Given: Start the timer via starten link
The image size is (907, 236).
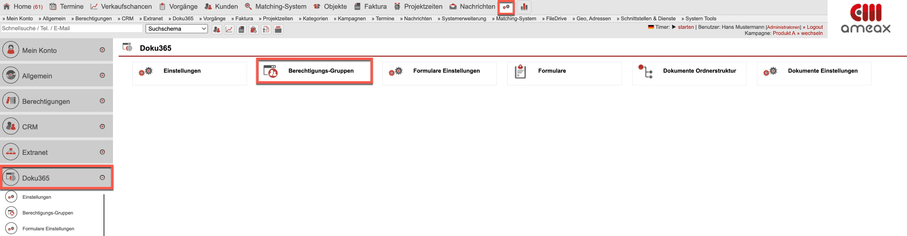Looking at the screenshot, I should 685,27.
